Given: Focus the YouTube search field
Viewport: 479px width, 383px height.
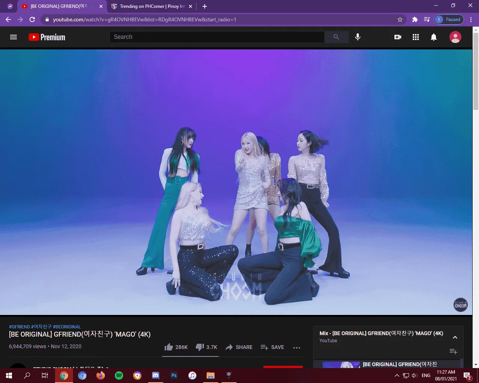Looking at the screenshot, I should [217, 37].
